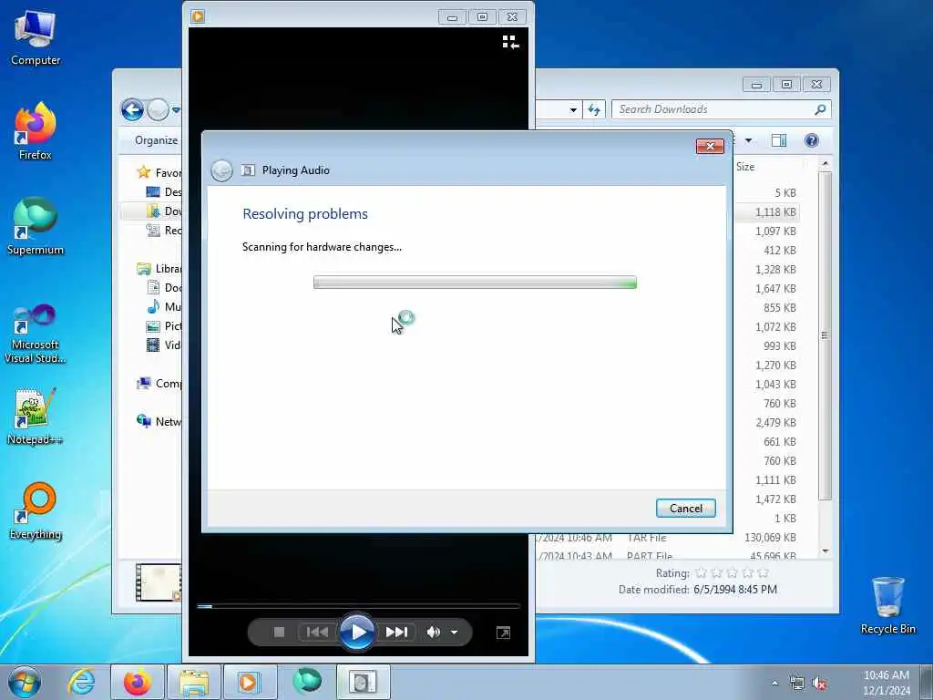
Task: Select Pictures library in navigation pane
Action: (164, 325)
